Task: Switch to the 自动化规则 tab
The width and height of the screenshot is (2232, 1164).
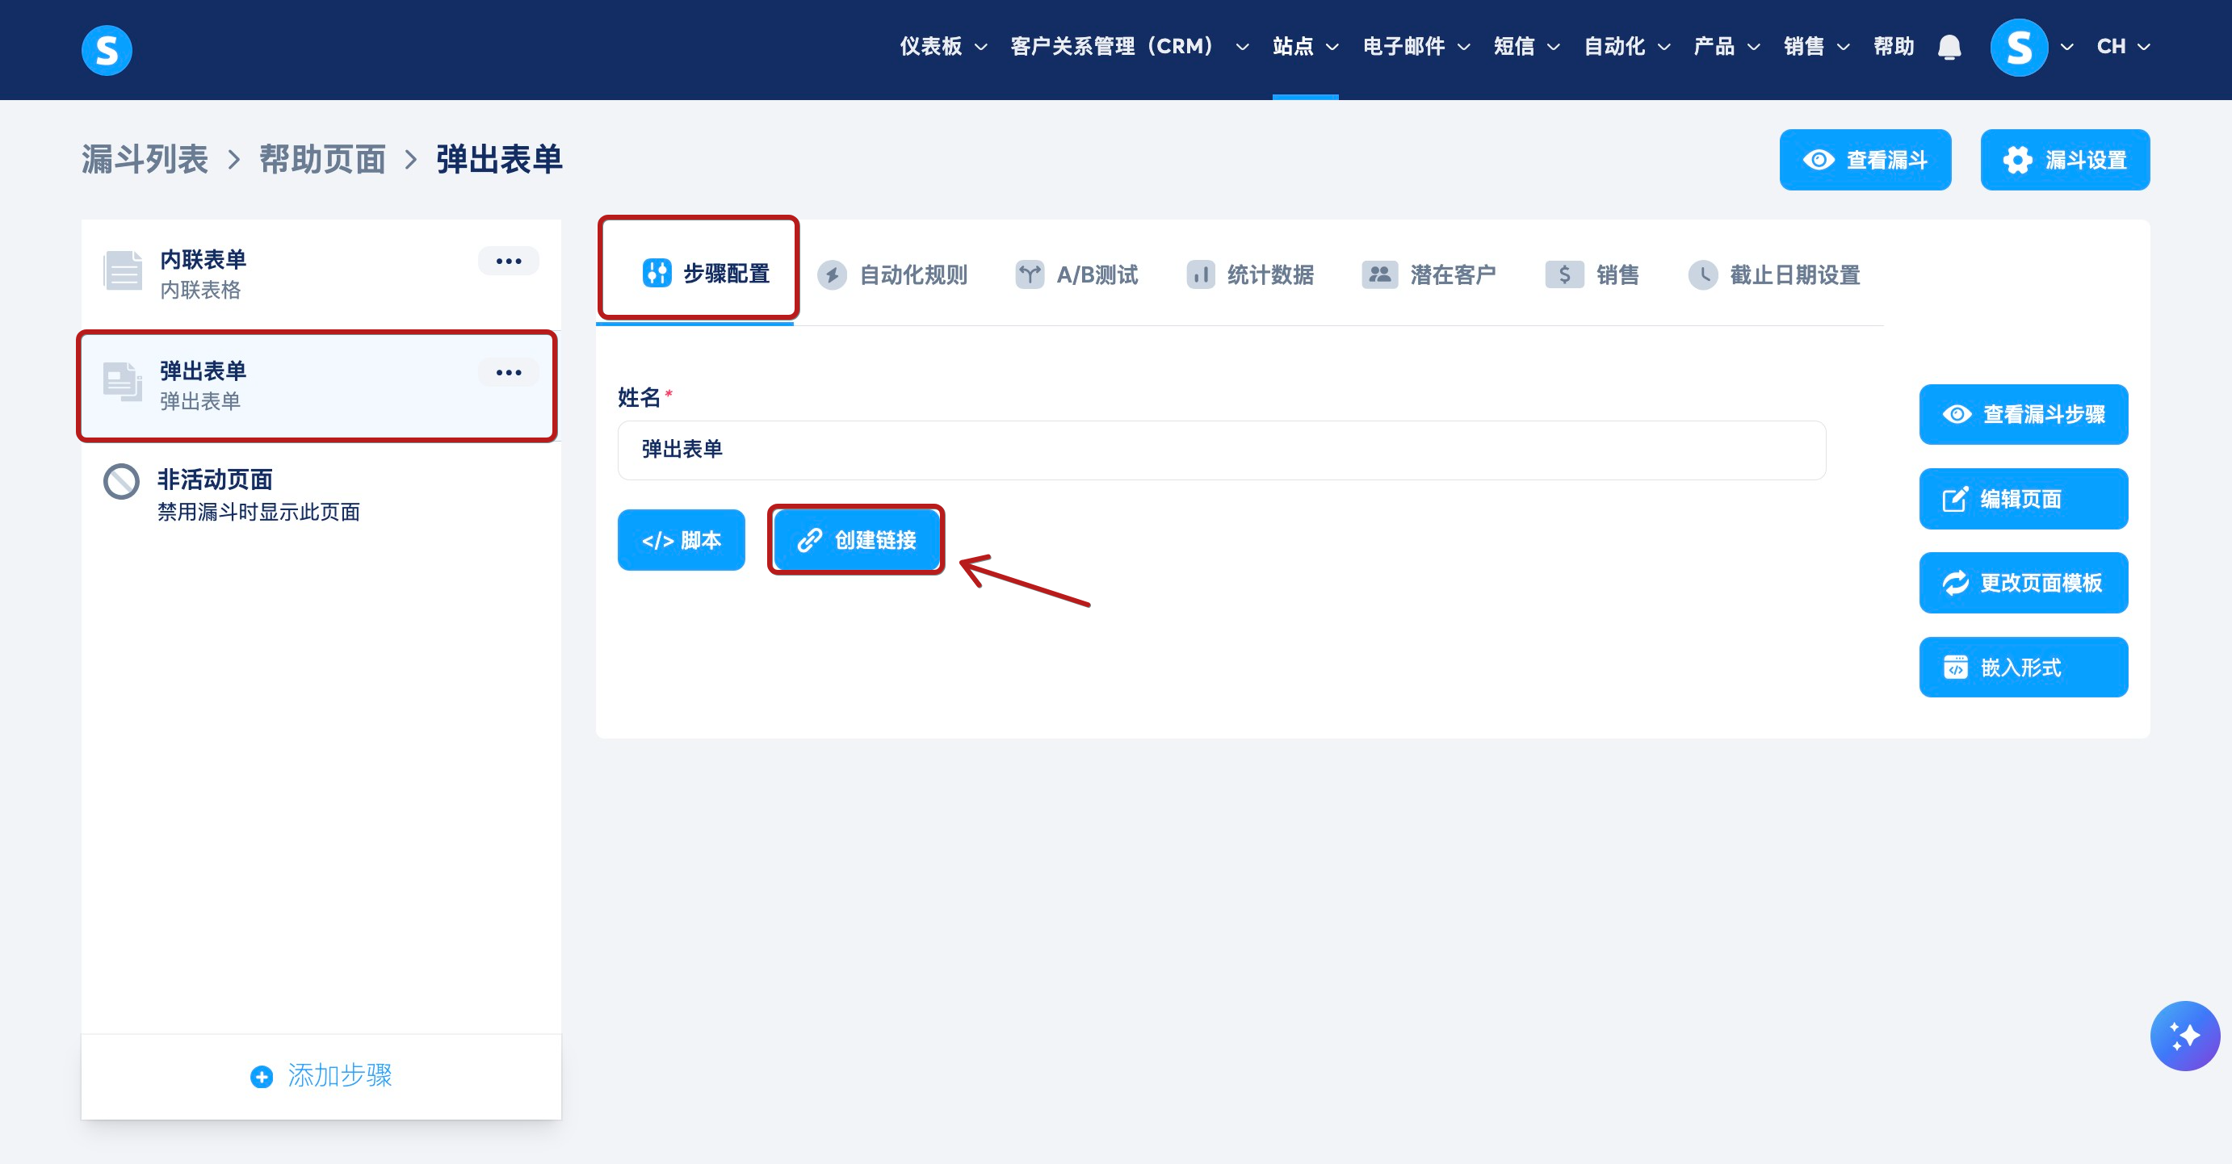Action: tap(892, 275)
